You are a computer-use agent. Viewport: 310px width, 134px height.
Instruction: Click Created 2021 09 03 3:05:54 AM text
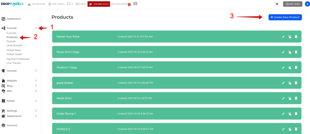point(135,129)
